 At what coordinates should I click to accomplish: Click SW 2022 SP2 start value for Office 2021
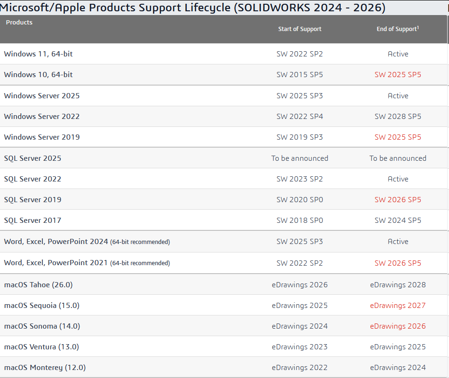[299, 263]
